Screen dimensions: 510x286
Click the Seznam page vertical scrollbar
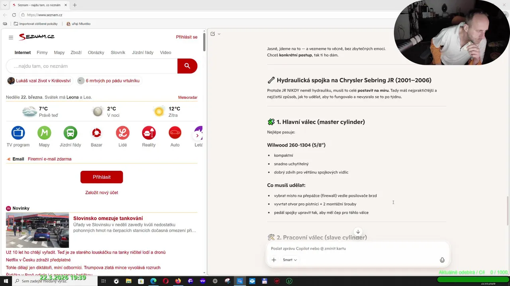pyautogui.click(x=204, y=42)
